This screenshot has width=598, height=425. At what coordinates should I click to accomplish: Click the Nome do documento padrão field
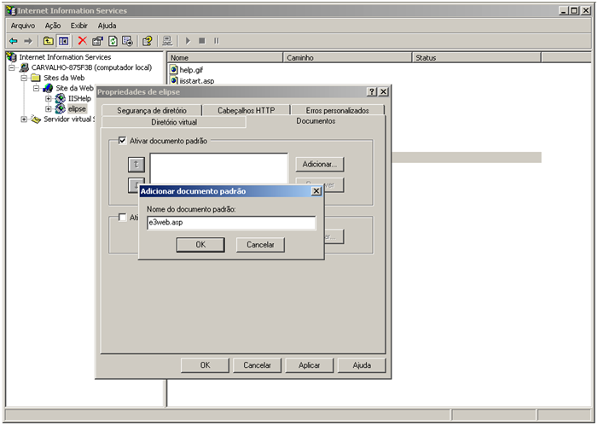[229, 223]
